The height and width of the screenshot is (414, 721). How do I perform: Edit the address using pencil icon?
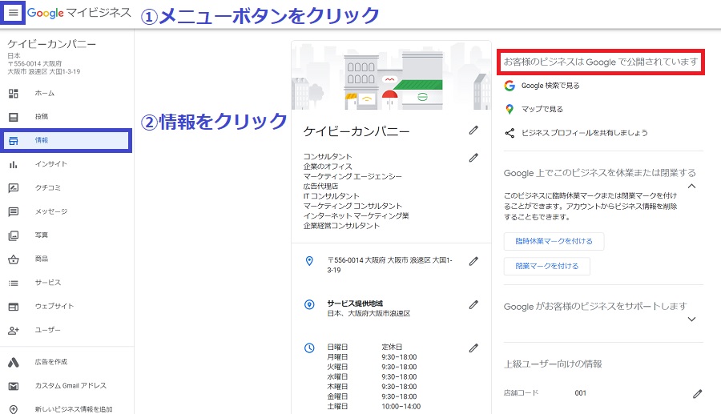tap(473, 261)
